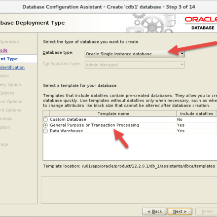Select the Custom Database radio button

point(45,119)
